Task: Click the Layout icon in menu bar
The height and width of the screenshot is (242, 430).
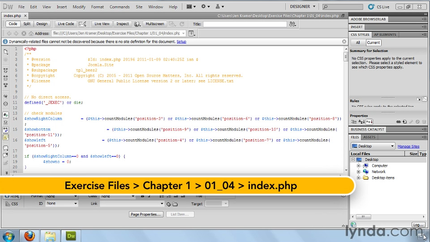Action: pos(191,7)
